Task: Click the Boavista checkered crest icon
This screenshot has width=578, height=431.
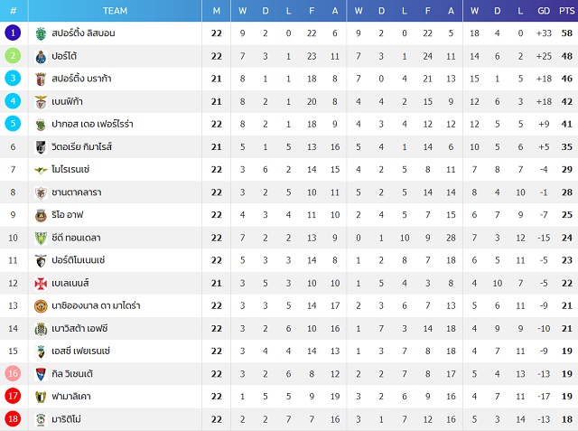Action: [x=41, y=329]
